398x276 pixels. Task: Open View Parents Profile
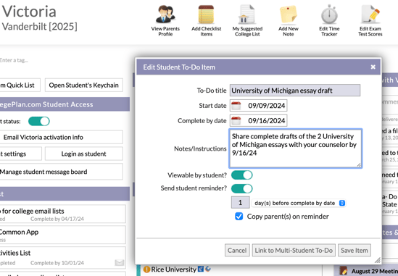click(165, 21)
